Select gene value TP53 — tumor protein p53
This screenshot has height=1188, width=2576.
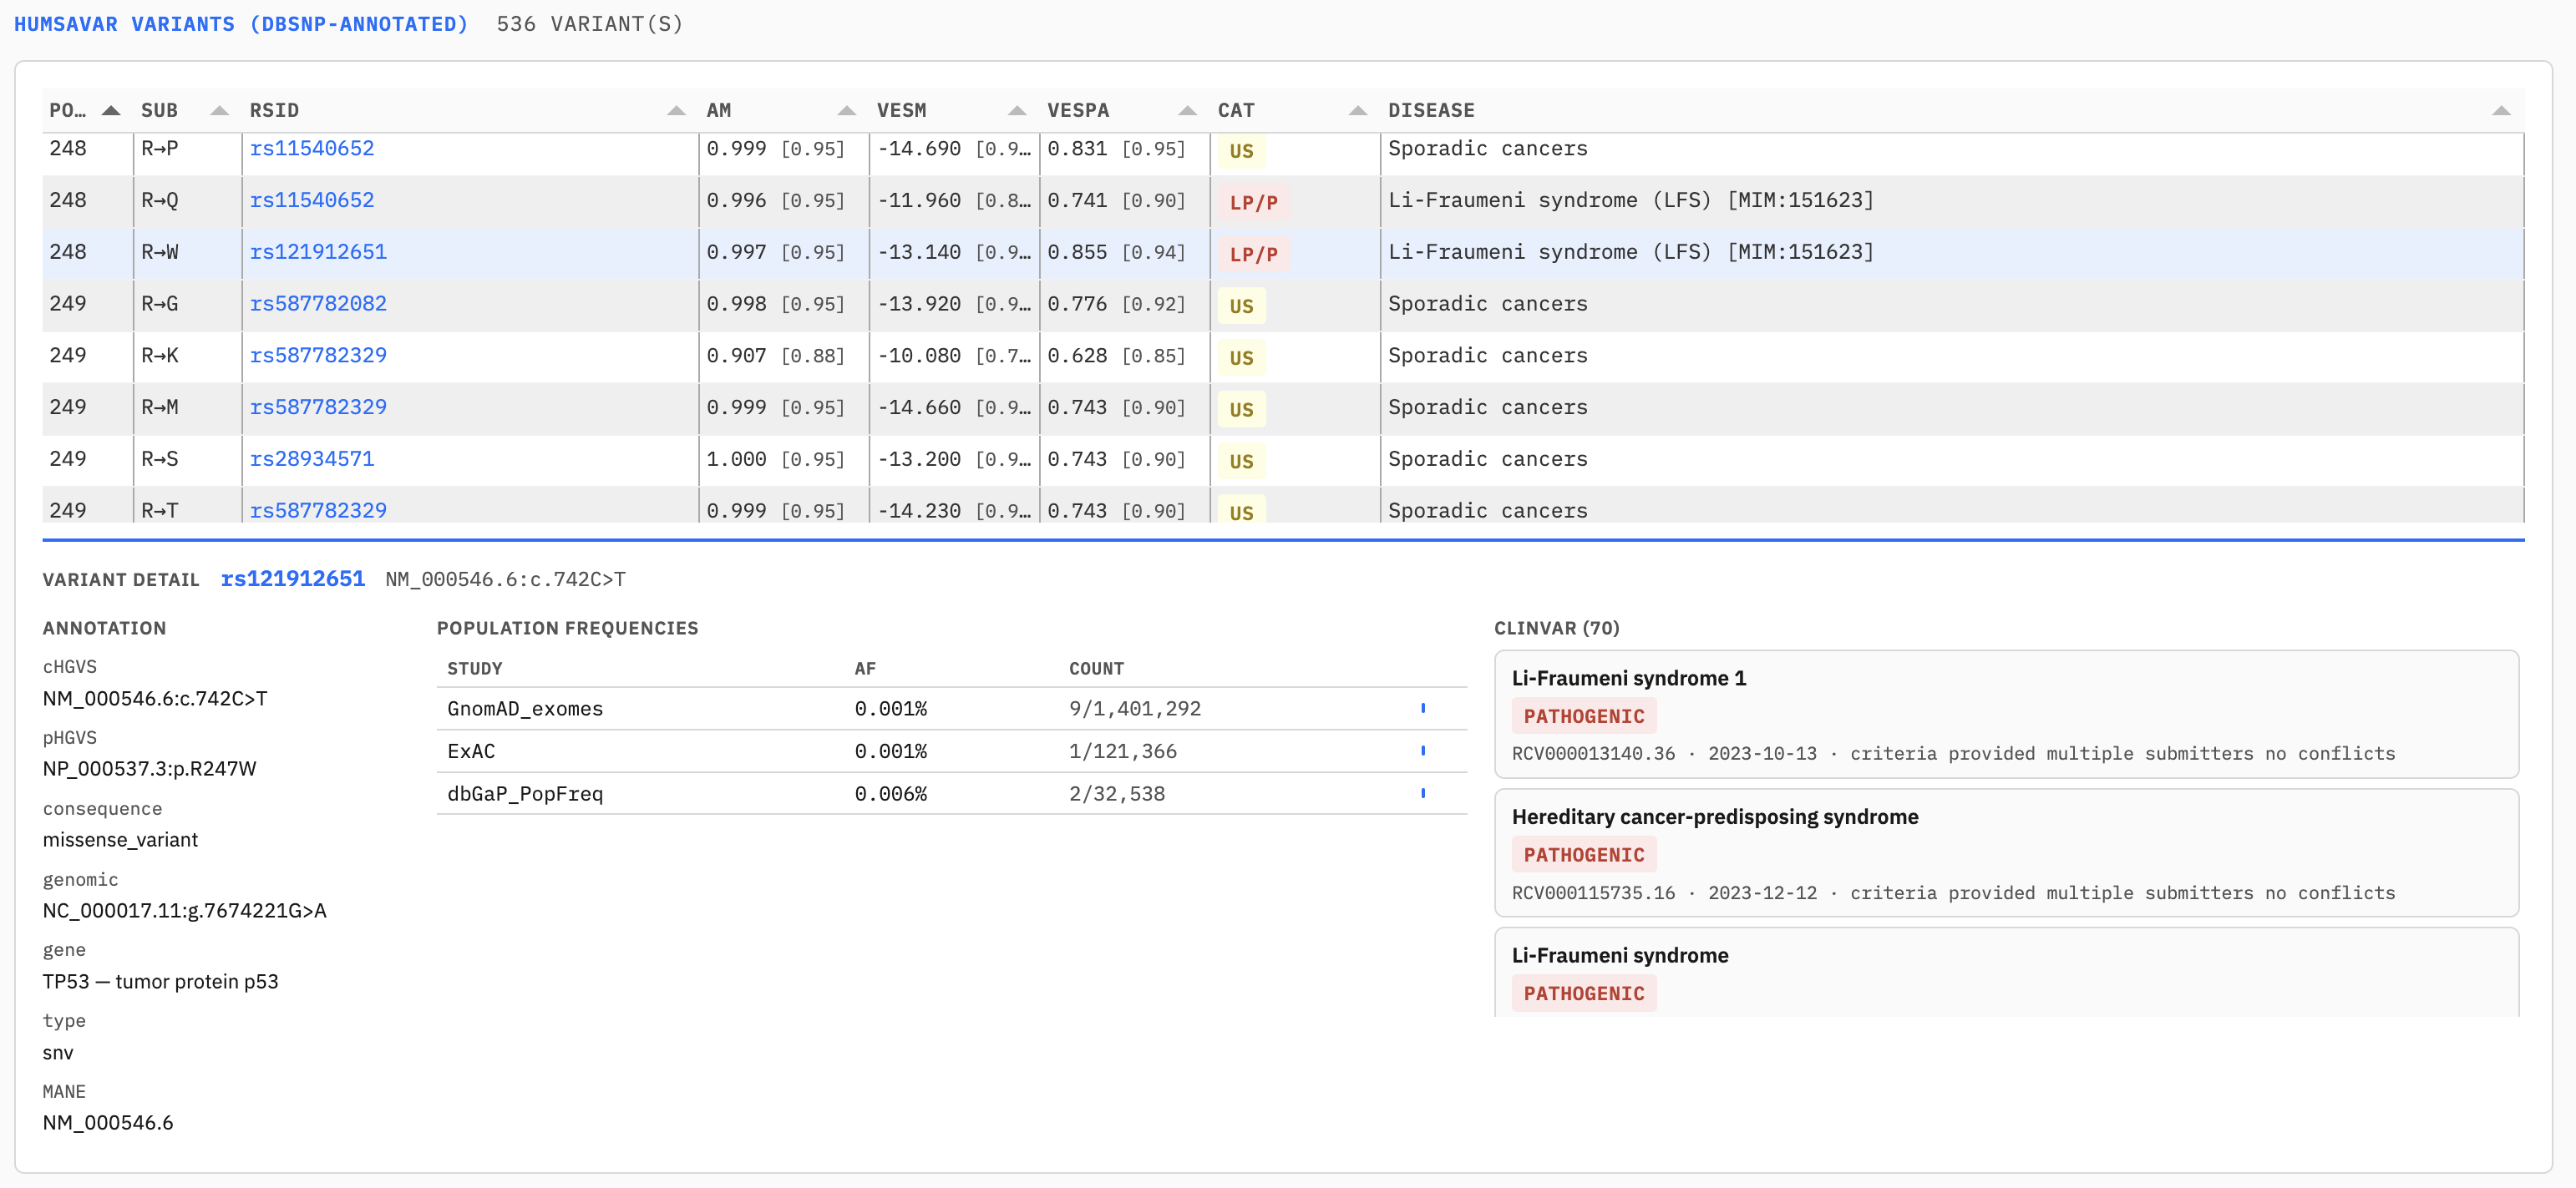[x=161, y=981]
